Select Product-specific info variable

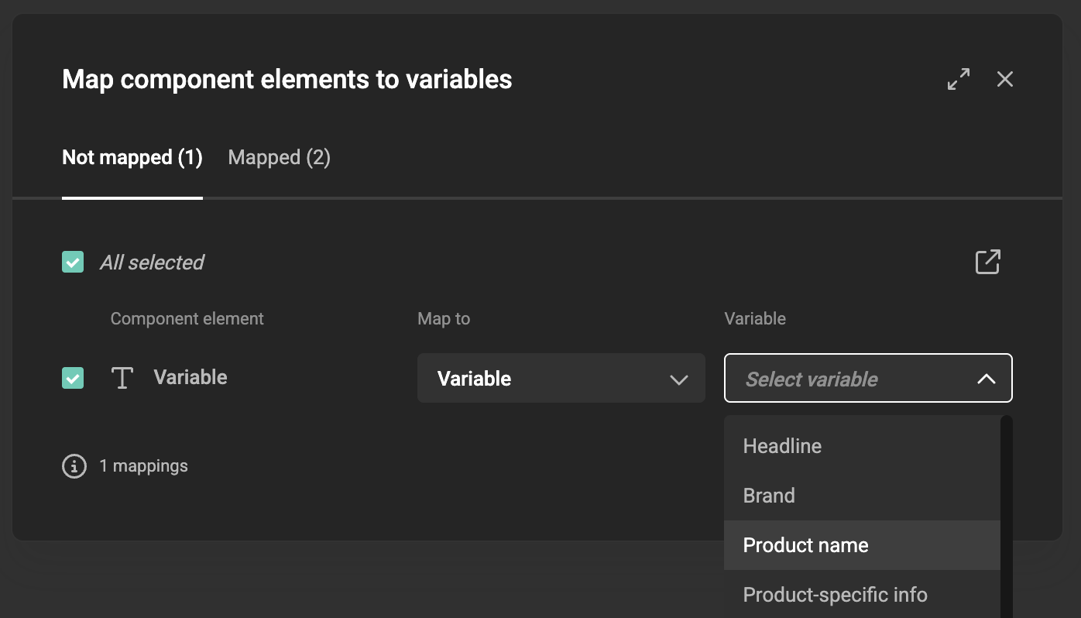pyautogui.click(x=835, y=594)
